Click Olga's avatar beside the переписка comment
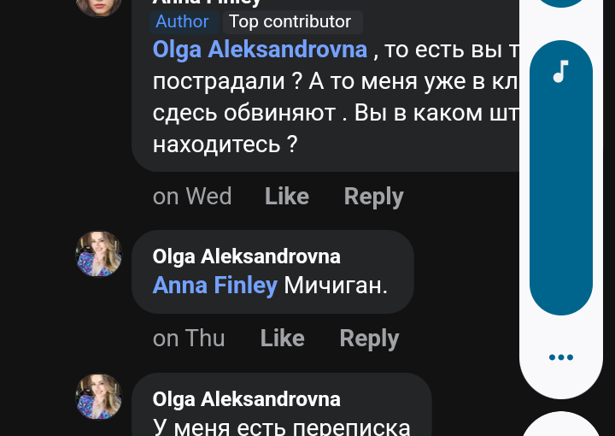615x436 pixels. (99, 396)
